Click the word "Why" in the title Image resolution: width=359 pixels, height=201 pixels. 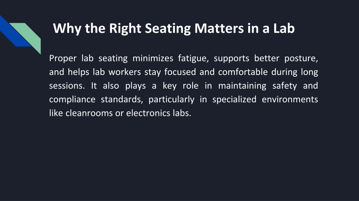[x=67, y=29]
